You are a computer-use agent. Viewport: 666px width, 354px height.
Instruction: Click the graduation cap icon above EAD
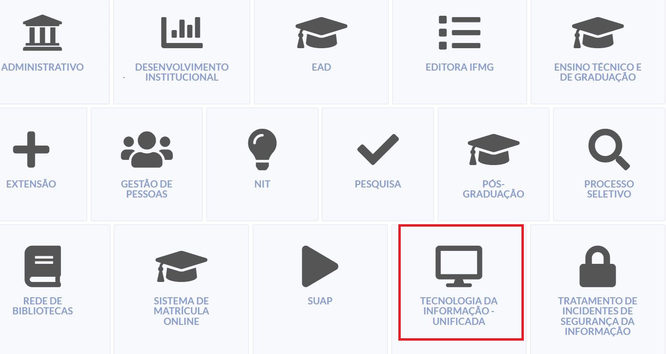pos(321,32)
